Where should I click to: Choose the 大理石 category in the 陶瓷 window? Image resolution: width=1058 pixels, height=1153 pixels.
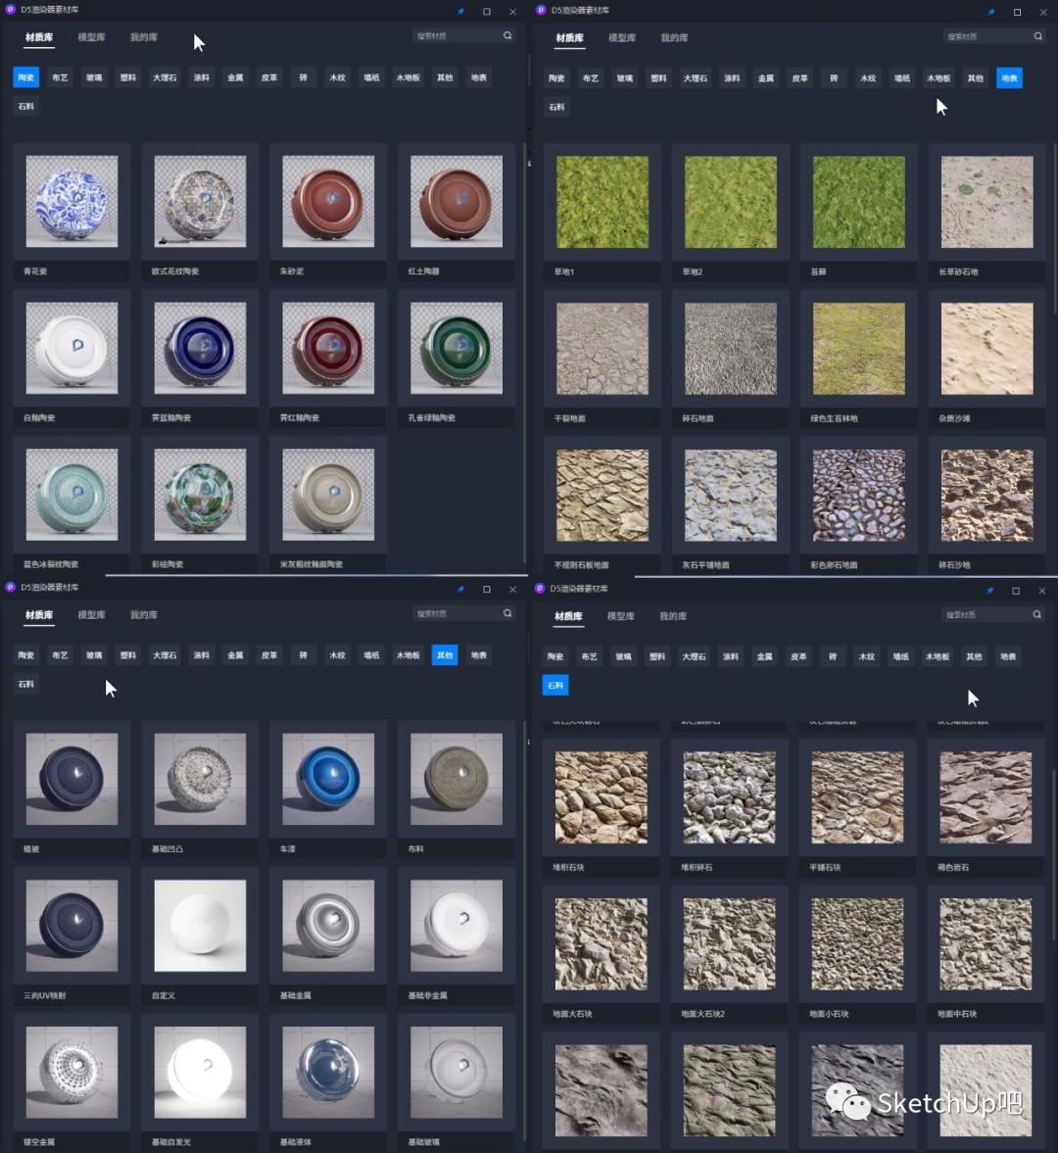pos(165,77)
